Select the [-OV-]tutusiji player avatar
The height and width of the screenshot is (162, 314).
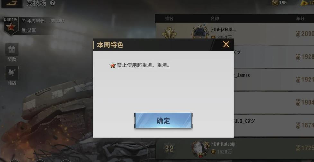coord(200,149)
